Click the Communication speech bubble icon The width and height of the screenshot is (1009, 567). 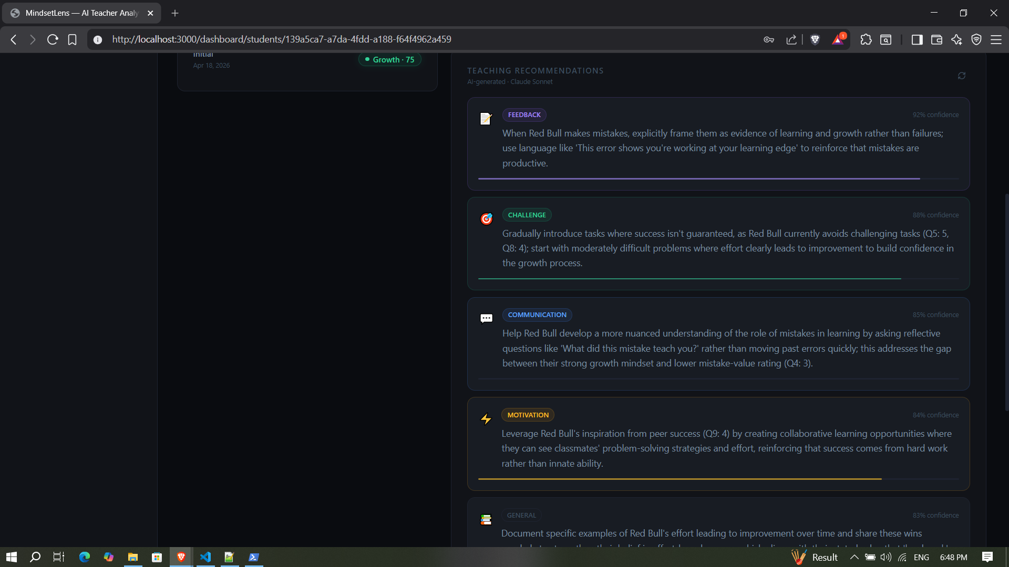point(486,319)
